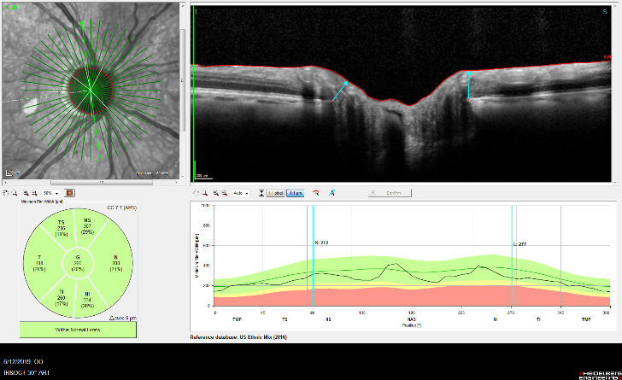
Task: Select the pan hand tool under fundus image
Action: click(x=6, y=193)
